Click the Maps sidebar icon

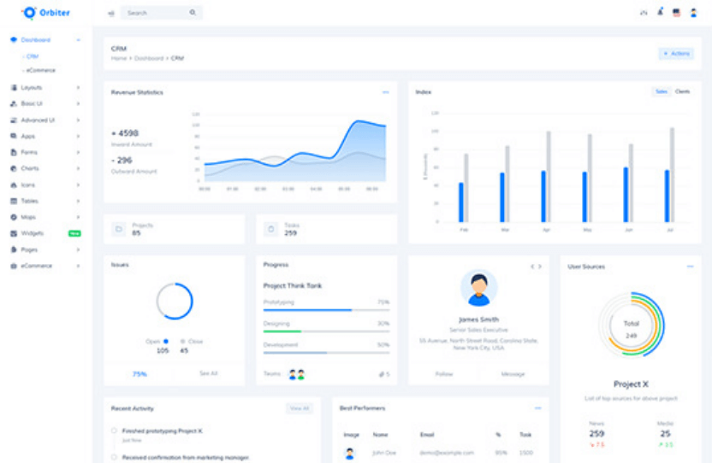14,217
